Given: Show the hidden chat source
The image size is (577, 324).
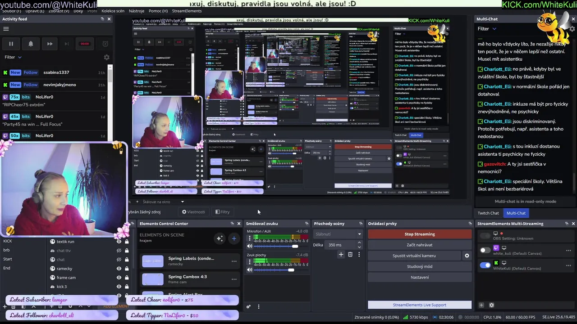Looking at the screenshot, I should pyautogui.click(x=119, y=260).
